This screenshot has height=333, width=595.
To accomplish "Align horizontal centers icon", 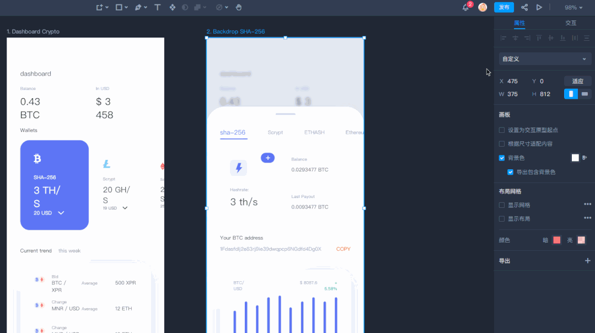I will (515, 38).
